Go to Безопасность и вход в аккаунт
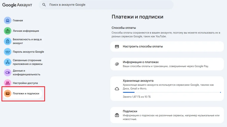227x127 pixels. (27, 41)
